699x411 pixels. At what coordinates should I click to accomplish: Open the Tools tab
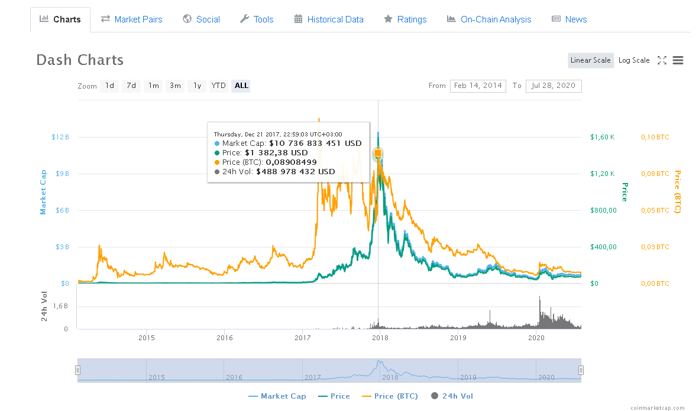tap(257, 19)
